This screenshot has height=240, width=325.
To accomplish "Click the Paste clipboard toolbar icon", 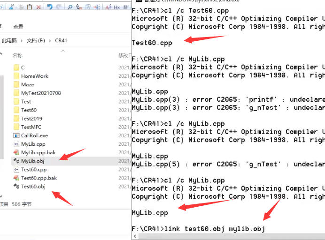I will click(30, 7).
